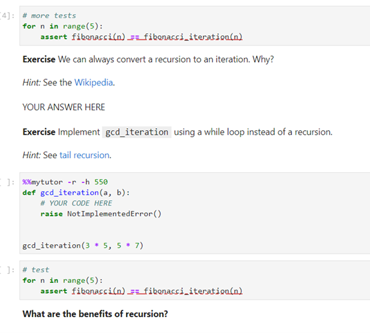Screen dimensions: 370x333
Task: Select the '# test' code cell at bottom
Action: tap(195, 280)
